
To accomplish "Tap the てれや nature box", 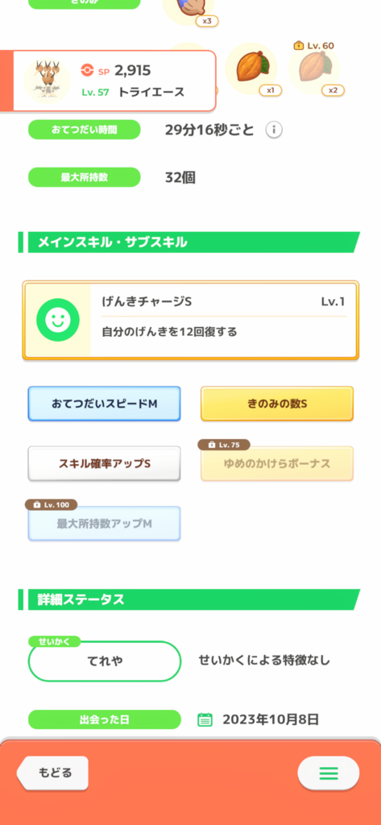I will point(104,661).
